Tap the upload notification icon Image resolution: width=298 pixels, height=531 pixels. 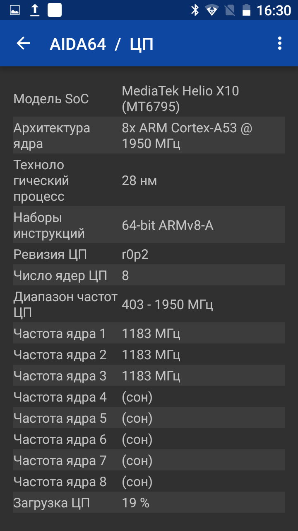pos(35,10)
